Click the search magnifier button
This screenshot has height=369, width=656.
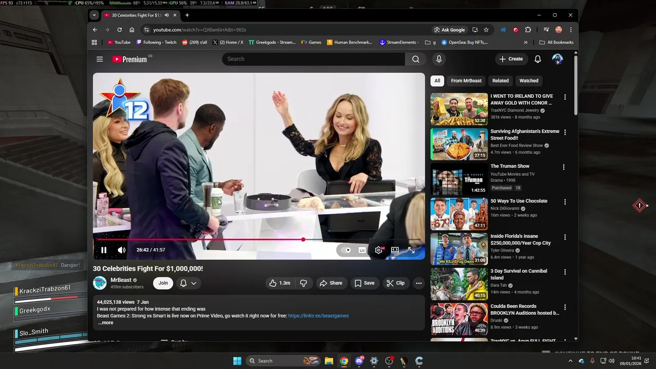point(416,59)
